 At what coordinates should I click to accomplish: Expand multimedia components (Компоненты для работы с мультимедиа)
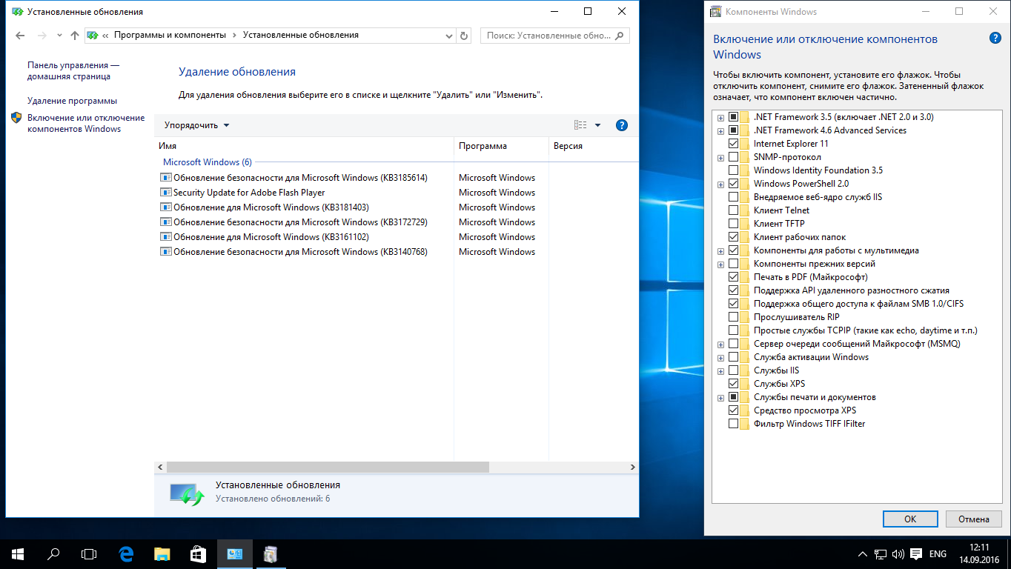coord(720,250)
